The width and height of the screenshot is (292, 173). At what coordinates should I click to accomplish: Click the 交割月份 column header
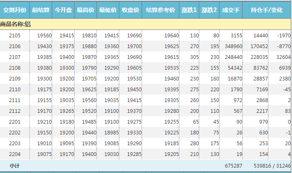coord(14,10)
